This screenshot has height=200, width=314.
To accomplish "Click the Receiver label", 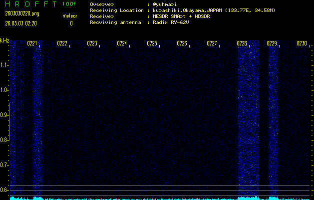I will coord(102,16).
